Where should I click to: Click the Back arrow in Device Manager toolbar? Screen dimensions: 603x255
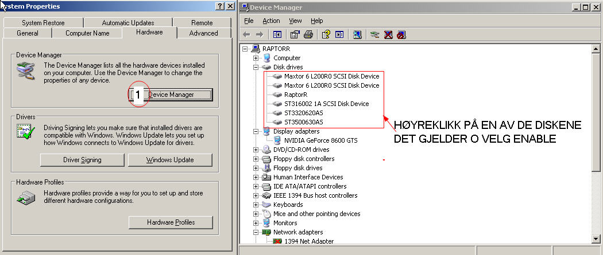(x=246, y=34)
